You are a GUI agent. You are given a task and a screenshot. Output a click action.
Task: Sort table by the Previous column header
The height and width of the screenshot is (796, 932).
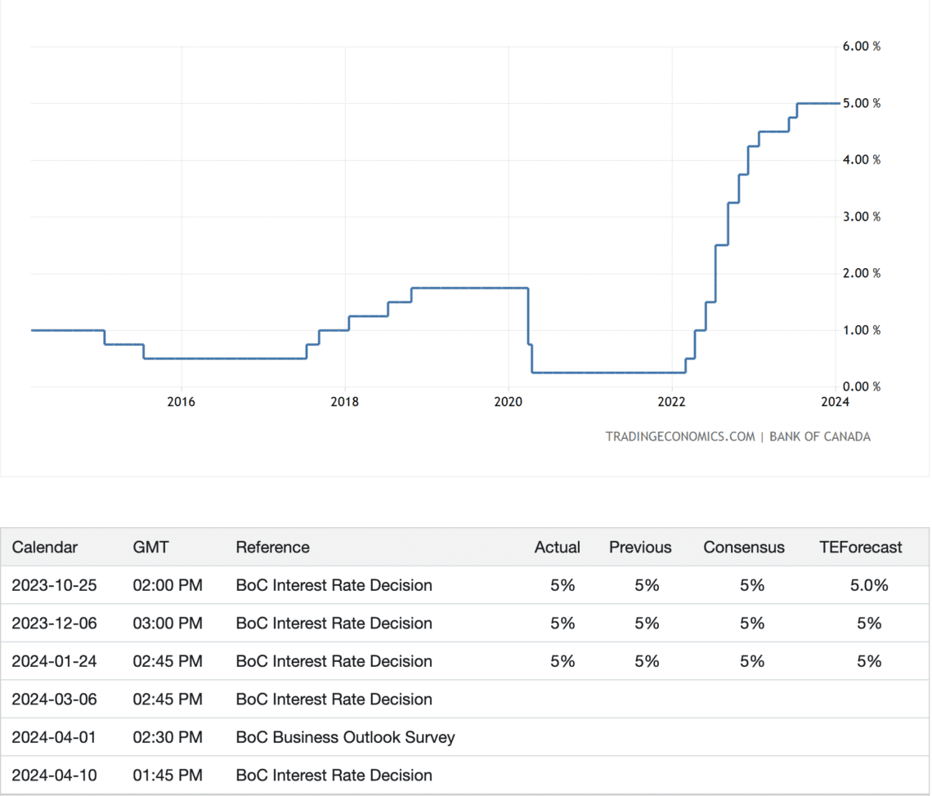coord(640,547)
